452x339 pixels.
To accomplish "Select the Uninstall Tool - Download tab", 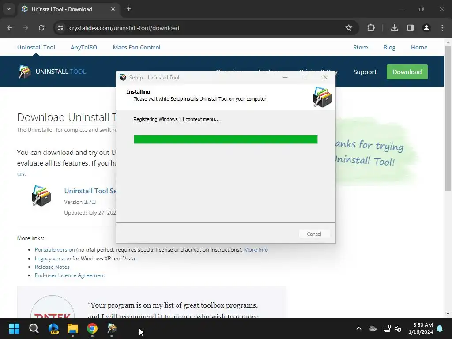I will (69, 9).
